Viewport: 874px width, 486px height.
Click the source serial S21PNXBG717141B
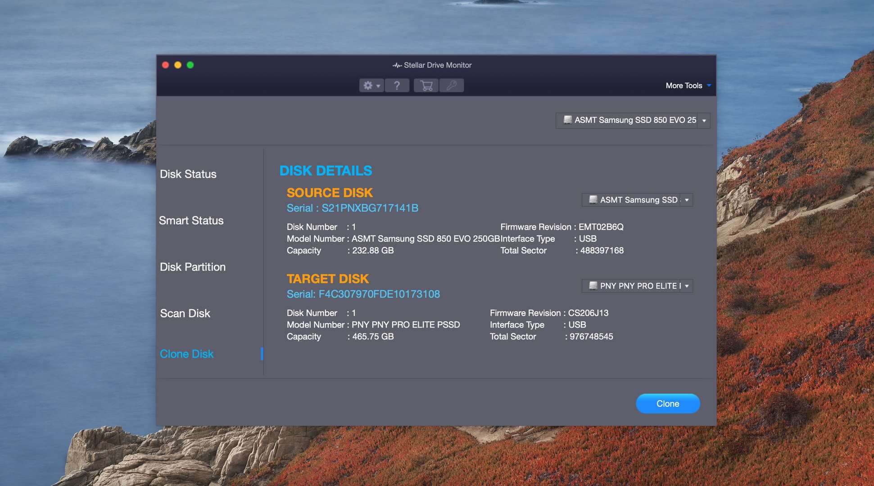click(370, 208)
